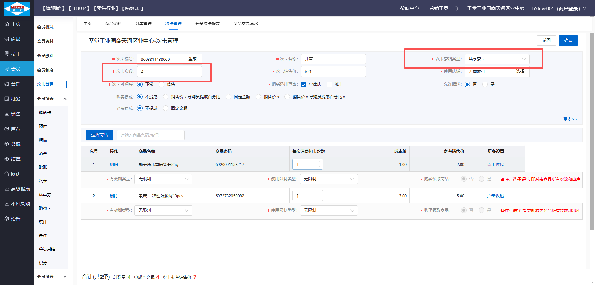This screenshot has width=595, height=285.
Task: Click the 次卡次数 input field
Action: [x=169, y=72]
